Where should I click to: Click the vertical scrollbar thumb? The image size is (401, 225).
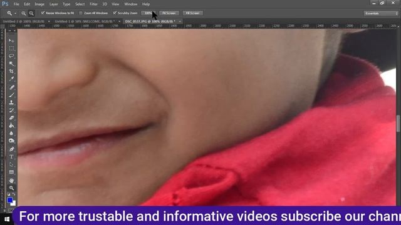398,124
